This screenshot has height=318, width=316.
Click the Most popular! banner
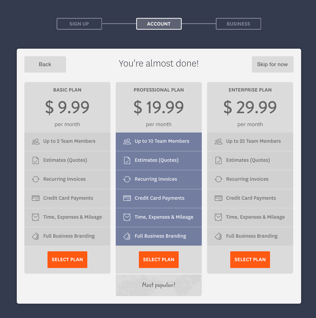[159, 285]
